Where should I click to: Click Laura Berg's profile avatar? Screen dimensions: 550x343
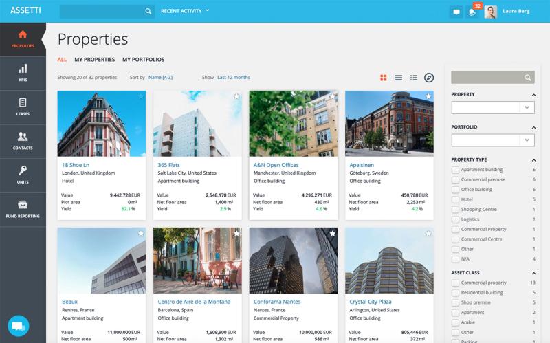click(491, 12)
